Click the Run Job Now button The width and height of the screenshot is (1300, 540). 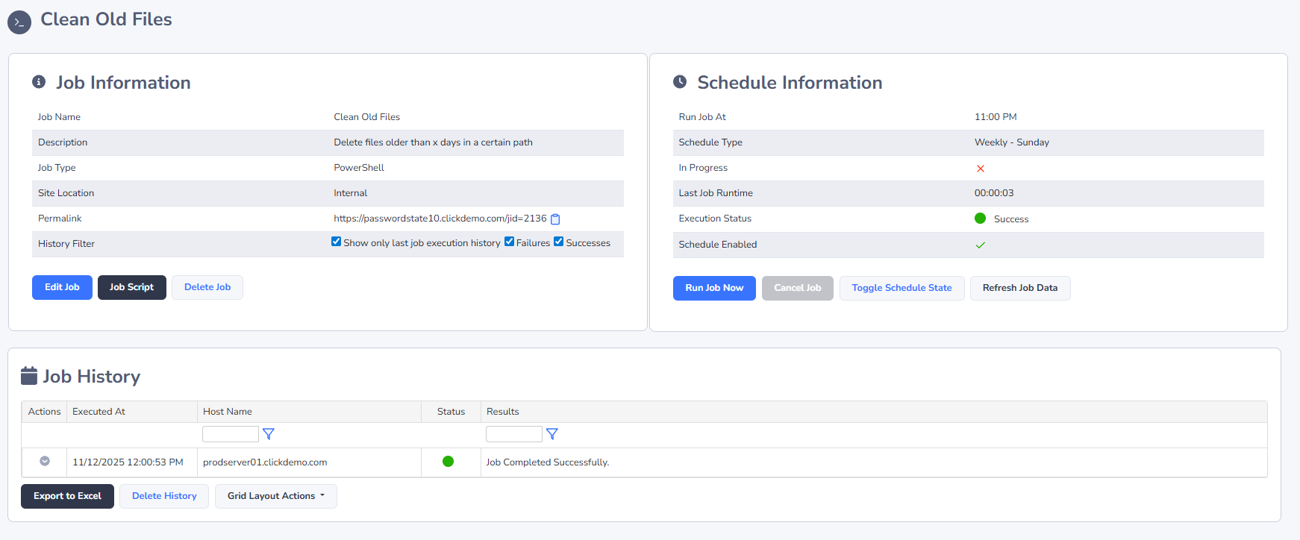pos(714,288)
